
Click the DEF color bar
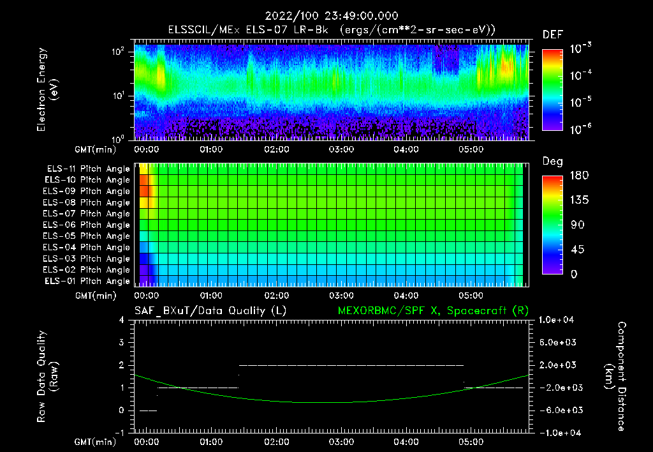click(552, 89)
